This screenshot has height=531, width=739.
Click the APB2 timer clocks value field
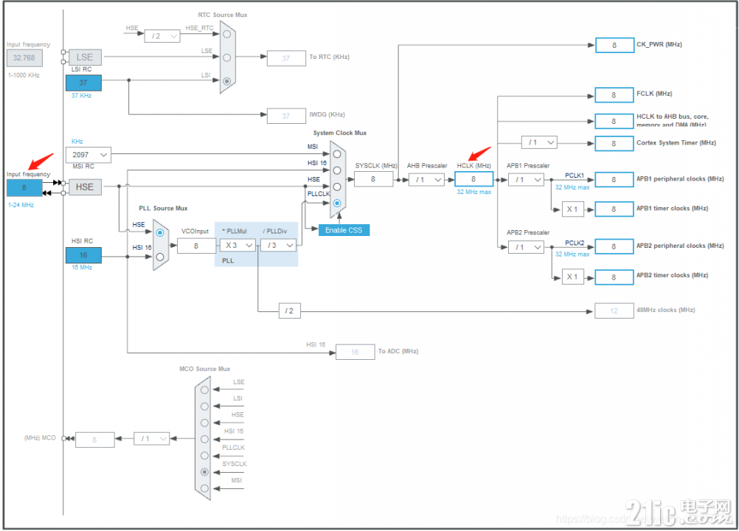(614, 277)
